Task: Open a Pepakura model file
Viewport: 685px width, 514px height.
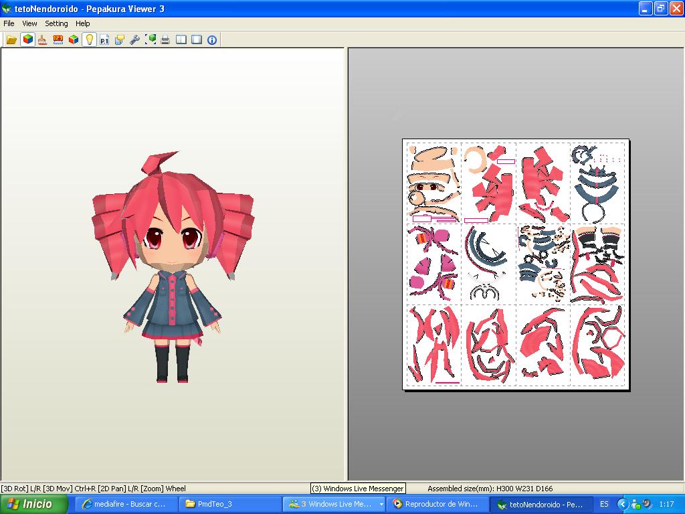Action: coord(10,39)
